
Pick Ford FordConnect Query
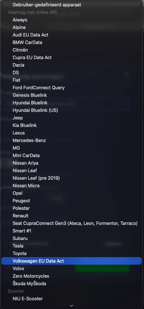72,88
